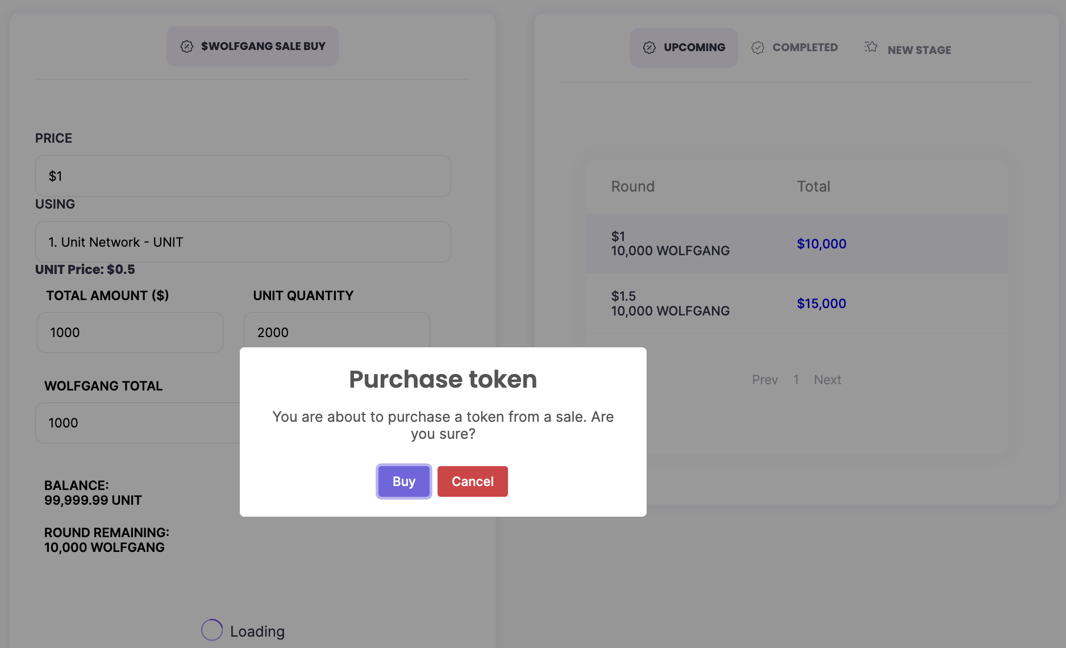Open the Using dropdown showing Unit Network - UNIT
Image resolution: width=1066 pixels, height=648 pixels.
(x=243, y=242)
